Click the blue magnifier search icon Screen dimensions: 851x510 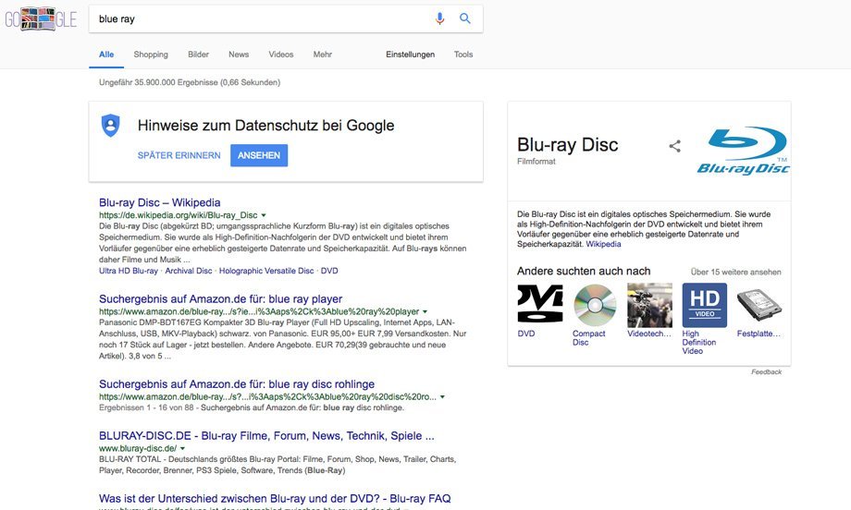[x=465, y=18]
